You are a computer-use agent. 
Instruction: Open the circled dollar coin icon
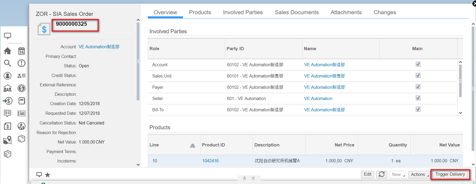[x=22, y=88]
